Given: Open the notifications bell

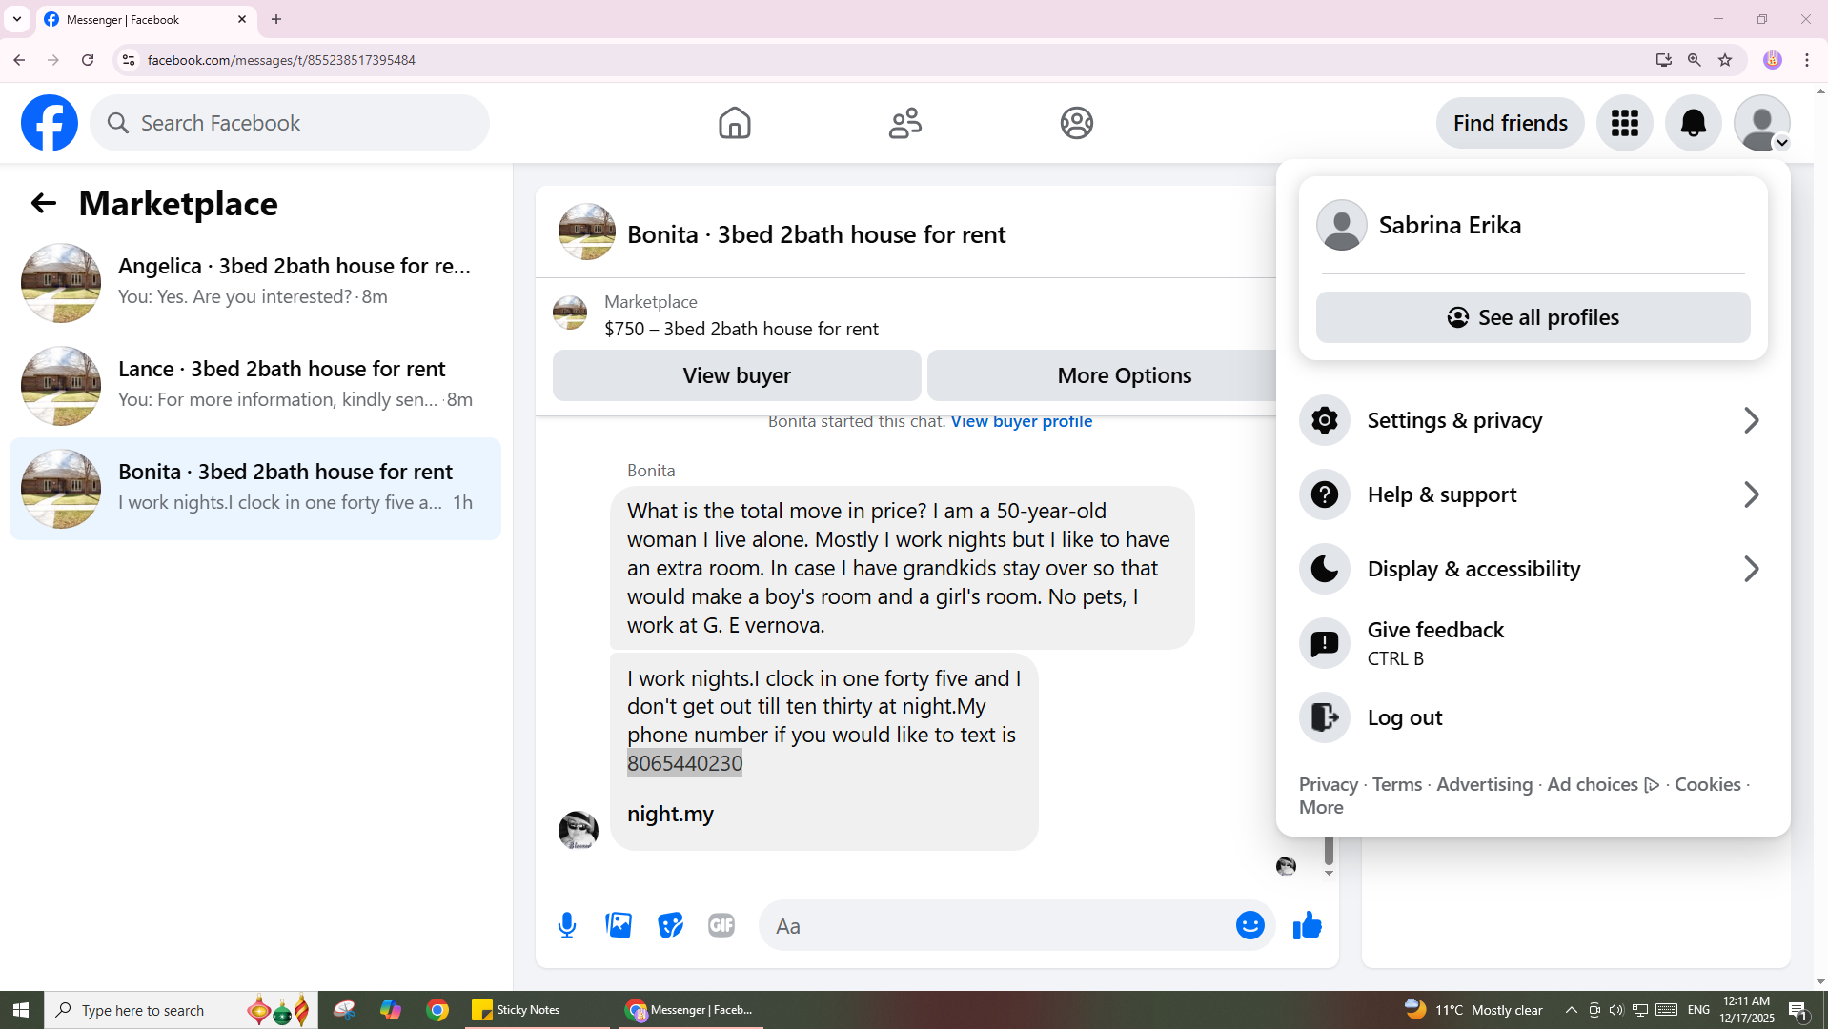Looking at the screenshot, I should coord(1693,123).
